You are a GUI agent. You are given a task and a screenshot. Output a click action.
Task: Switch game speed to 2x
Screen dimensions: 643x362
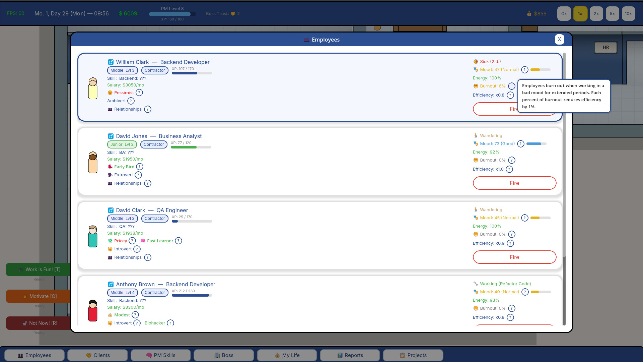[x=596, y=14]
